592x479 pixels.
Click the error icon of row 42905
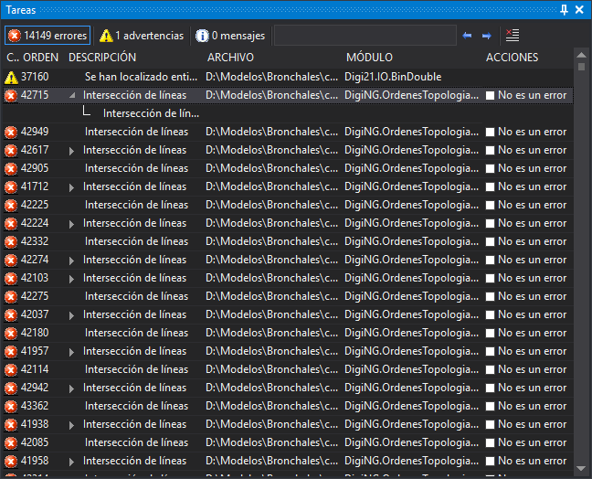pyautogui.click(x=11, y=169)
